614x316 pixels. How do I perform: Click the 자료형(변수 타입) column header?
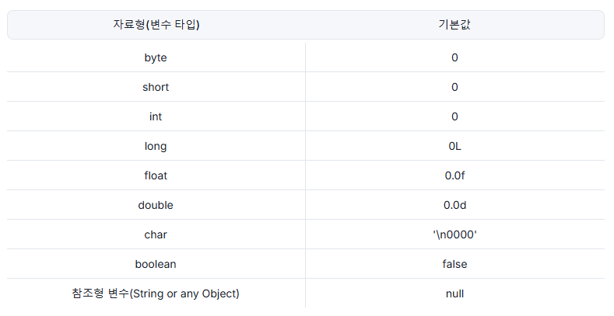coord(156,25)
